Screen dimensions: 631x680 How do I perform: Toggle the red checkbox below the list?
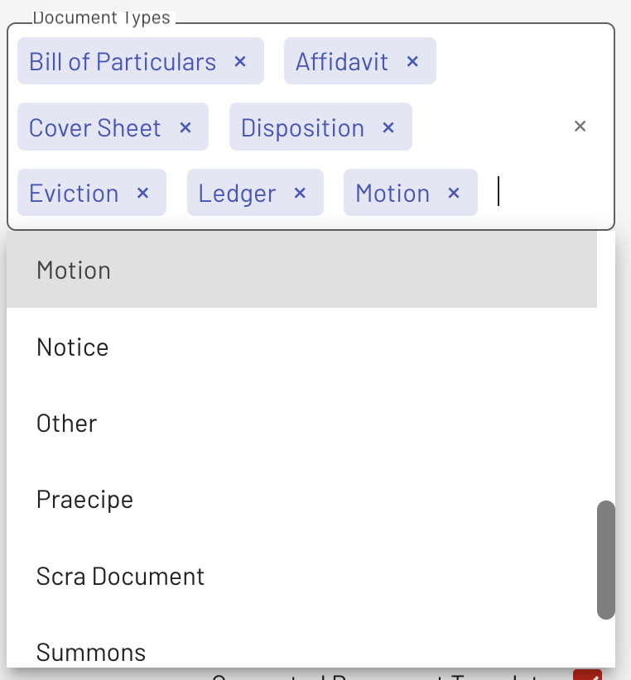click(x=587, y=675)
